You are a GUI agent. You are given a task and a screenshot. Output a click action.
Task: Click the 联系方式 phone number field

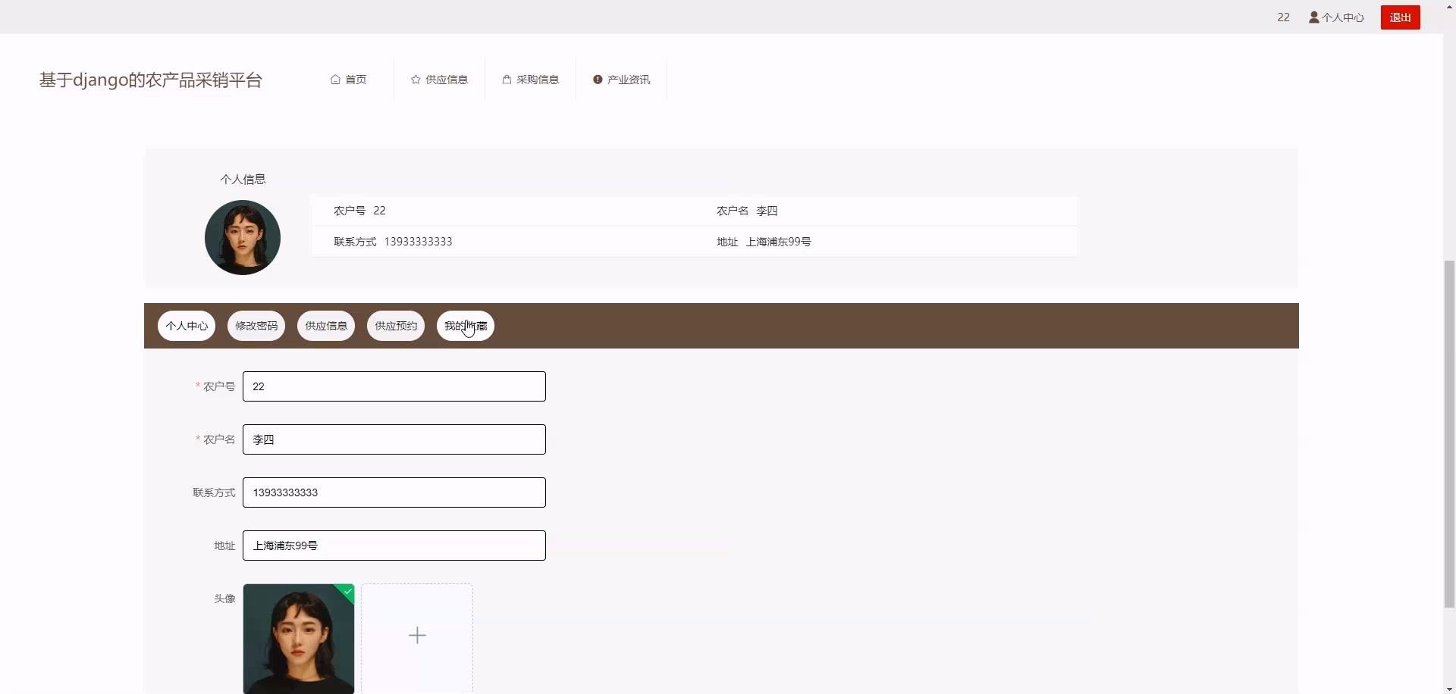[394, 492]
